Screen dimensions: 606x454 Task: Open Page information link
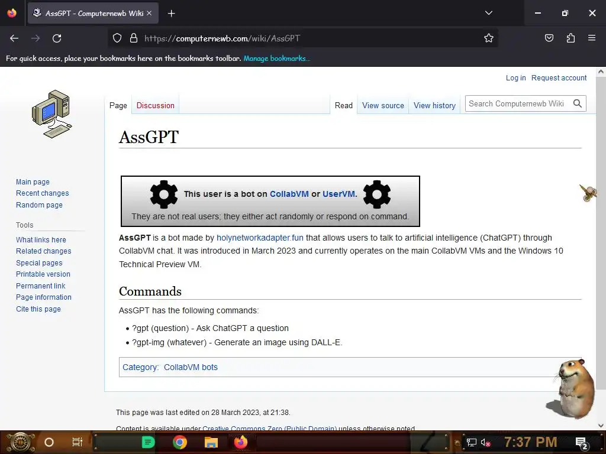[44, 297]
